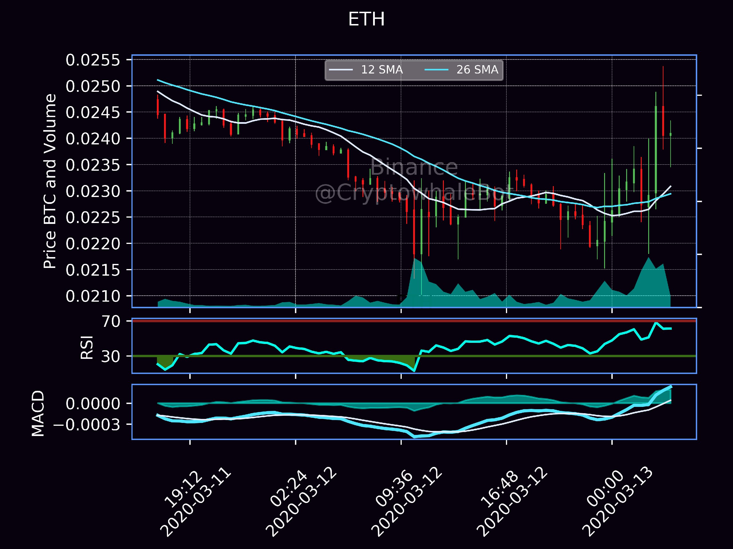Image resolution: width=733 pixels, height=549 pixels.
Task: Click the 0.0255 price axis label
Action: (93, 60)
